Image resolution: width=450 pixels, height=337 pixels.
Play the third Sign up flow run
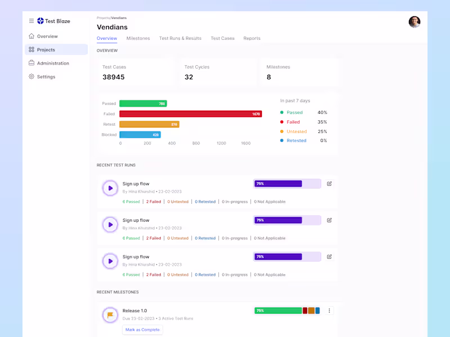[x=110, y=261]
